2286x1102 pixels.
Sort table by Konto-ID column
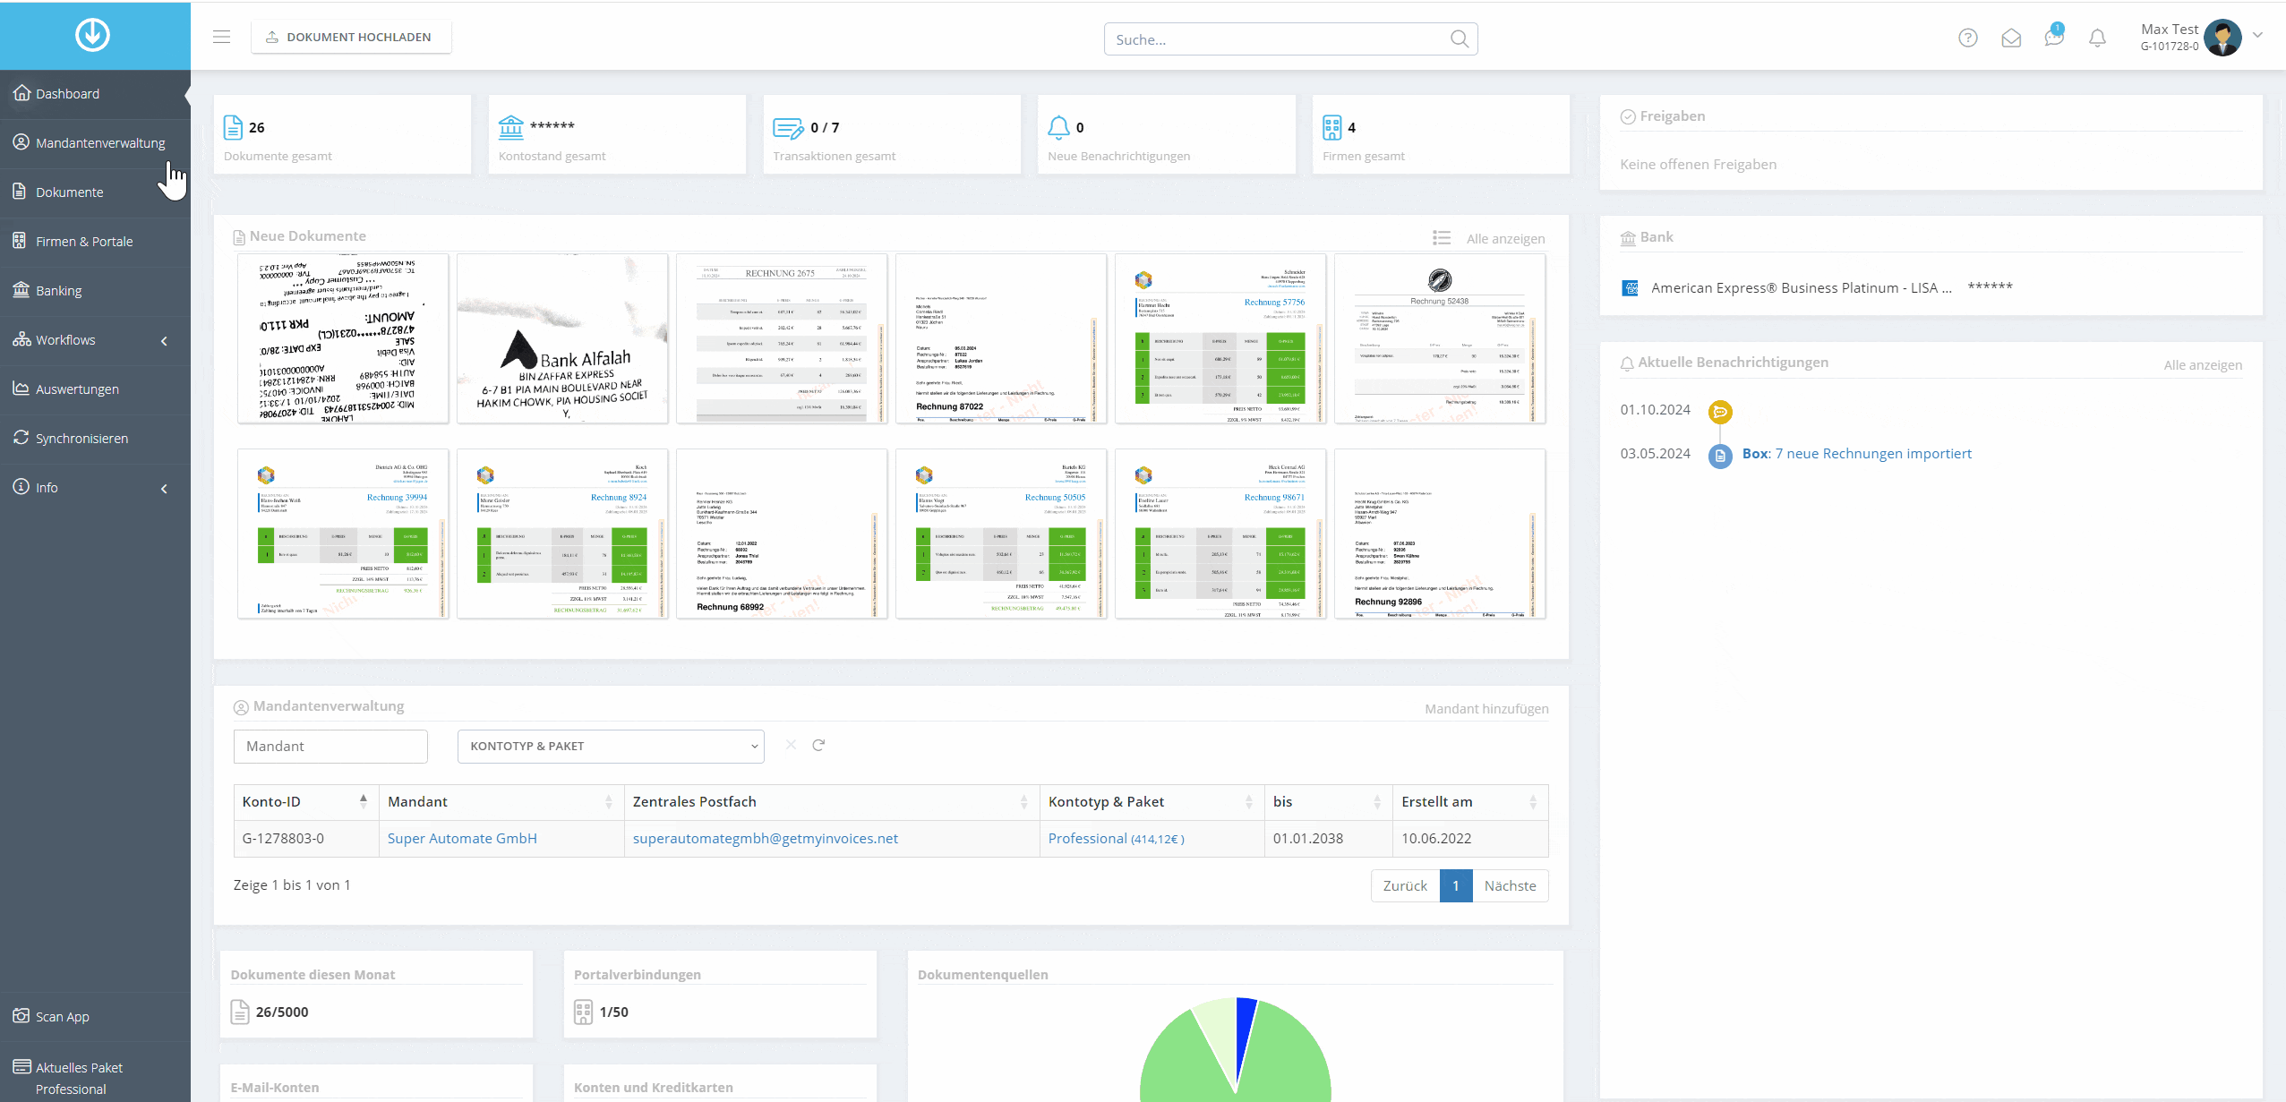(305, 801)
